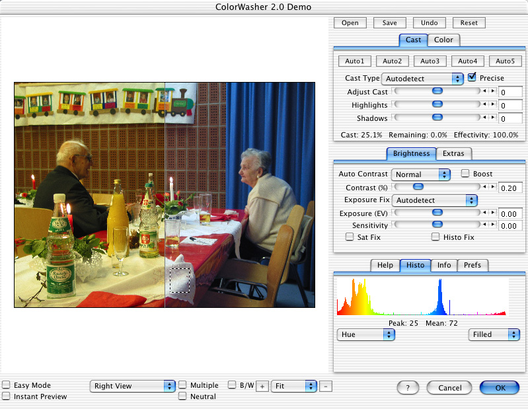Image resolution: width=528 pixels, height=409 pixels.
Task: Apply the Auto3 cast preset
Action: [x=430, y=61]
